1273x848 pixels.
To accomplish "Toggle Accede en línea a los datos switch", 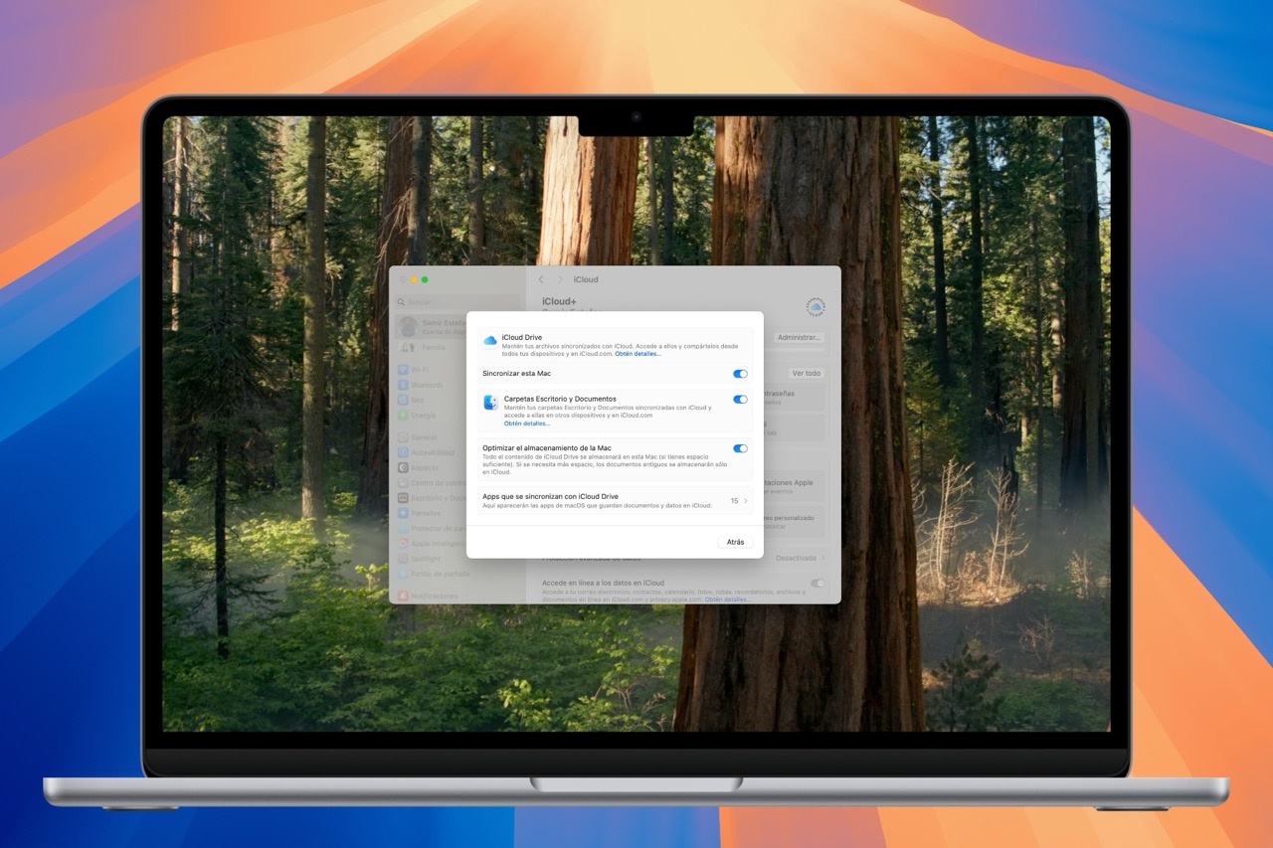I will tap(818, 584).
